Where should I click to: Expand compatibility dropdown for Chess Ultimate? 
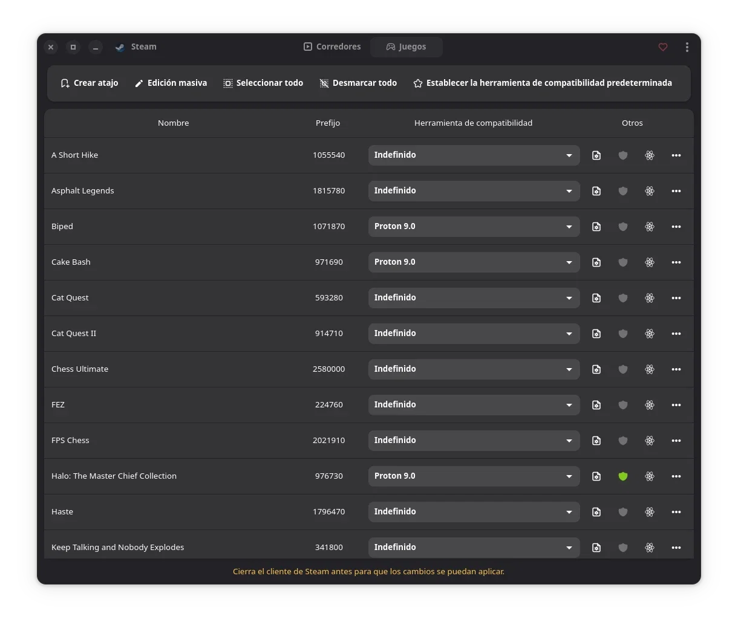coord(474,369)
